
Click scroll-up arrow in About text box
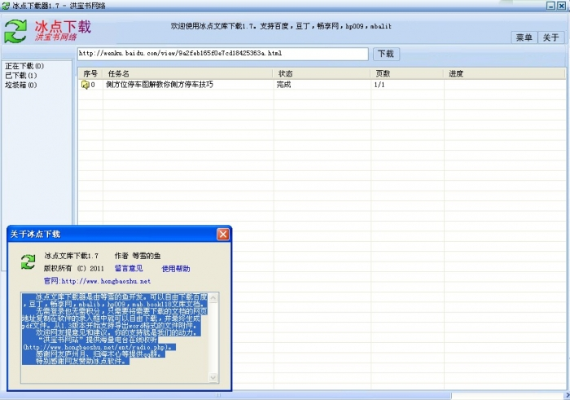click(x=213, y=298)
